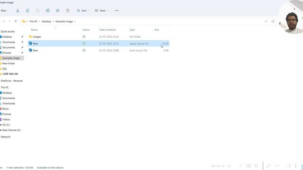This screenshot has height=170, width=303.
Task: Sort by the Size column header
Action: [157, 30]
